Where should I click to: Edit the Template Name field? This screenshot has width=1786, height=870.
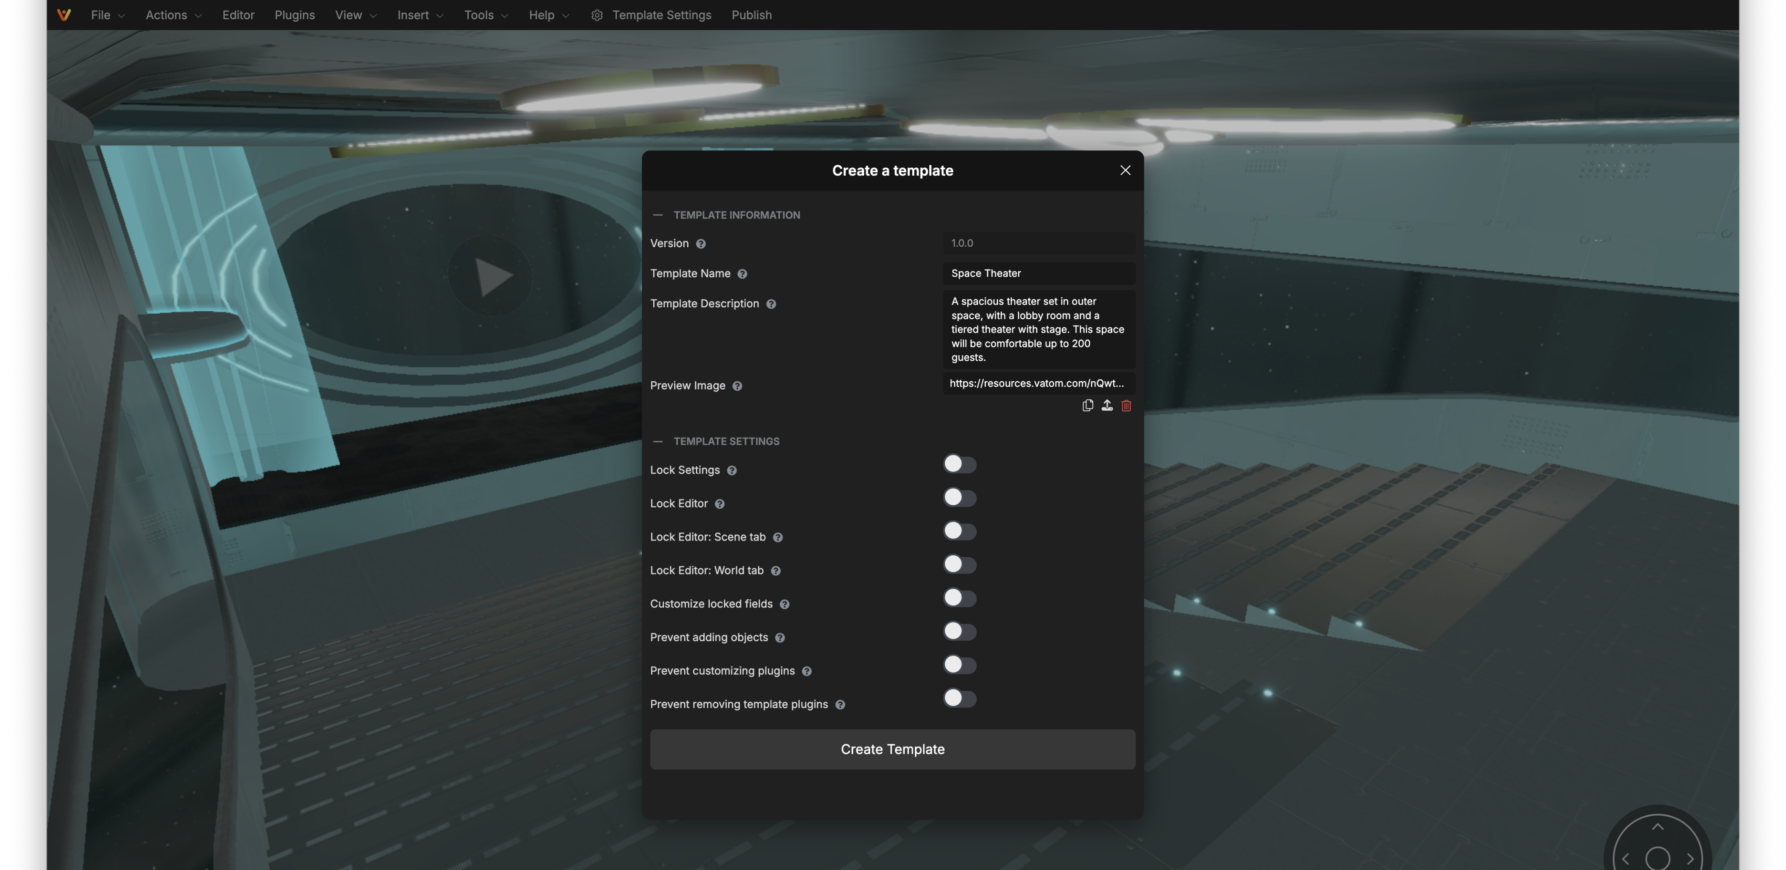tap(1039, 273)
